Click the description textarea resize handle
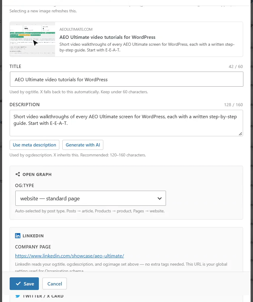The width and height of the screenshot is (253, 302). [x=240, y=134]
